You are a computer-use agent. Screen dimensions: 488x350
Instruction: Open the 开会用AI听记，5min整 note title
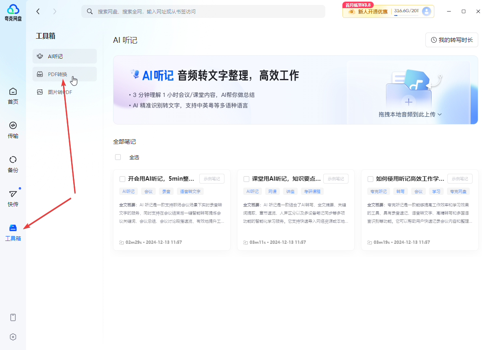(x=161, y=179)
